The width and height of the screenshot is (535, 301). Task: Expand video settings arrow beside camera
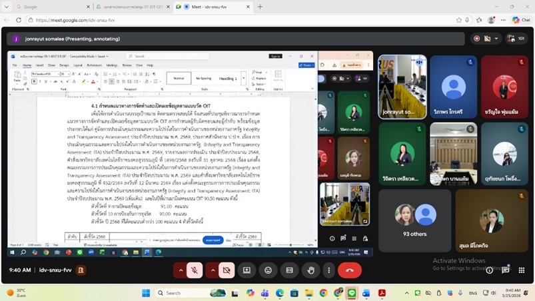[x=213, y=270]
